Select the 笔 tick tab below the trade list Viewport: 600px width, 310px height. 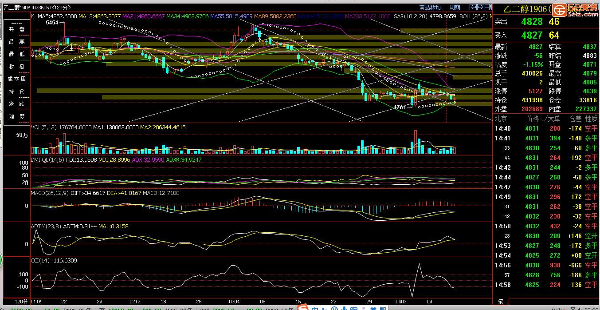click(500, 301)
